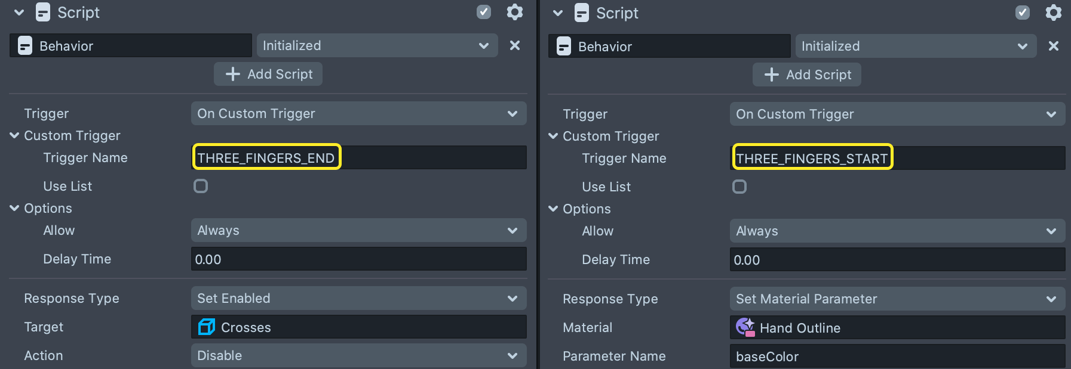Enable Use List under THREE_FINGERS_END trigger
The image size is (1071, 369).
tap(201, 187)
